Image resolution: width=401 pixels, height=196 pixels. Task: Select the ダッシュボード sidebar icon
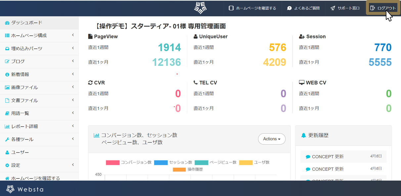(7, 22)
